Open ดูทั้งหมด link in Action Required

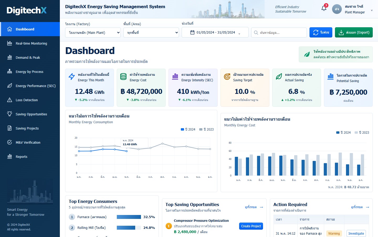[x=360, y=207]
